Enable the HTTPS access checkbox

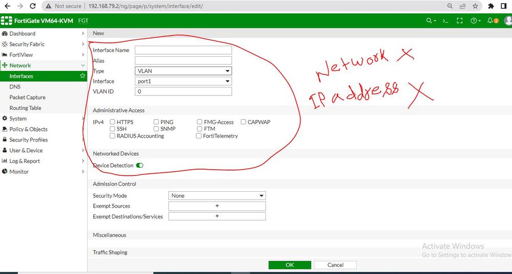(112, 122)
